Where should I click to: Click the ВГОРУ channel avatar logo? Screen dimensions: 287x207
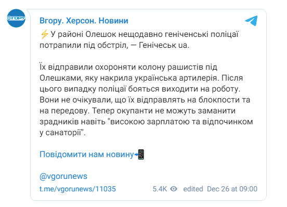(x=16, y=18)
